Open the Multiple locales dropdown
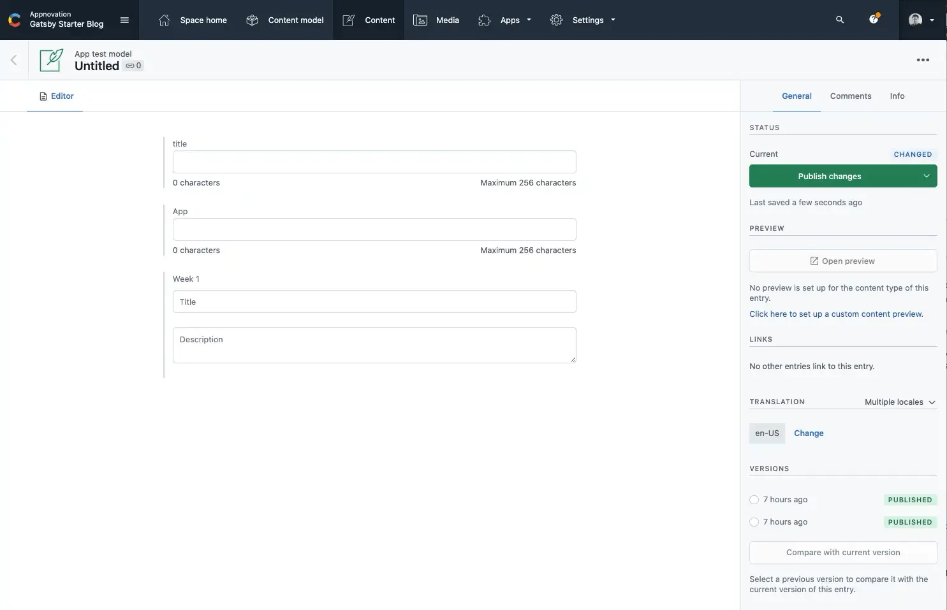Viewport: 947px width, 610px height. click(900, 402)
